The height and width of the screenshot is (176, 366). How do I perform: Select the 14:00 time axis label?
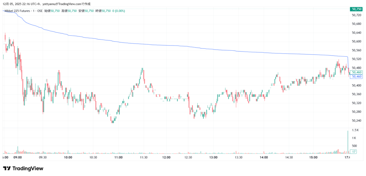coord(264,157)
